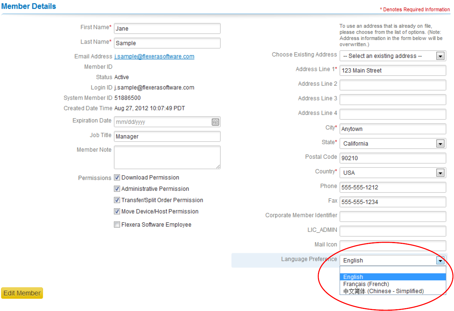Toggle the Administrative Permission checkbox

[117, 189]
